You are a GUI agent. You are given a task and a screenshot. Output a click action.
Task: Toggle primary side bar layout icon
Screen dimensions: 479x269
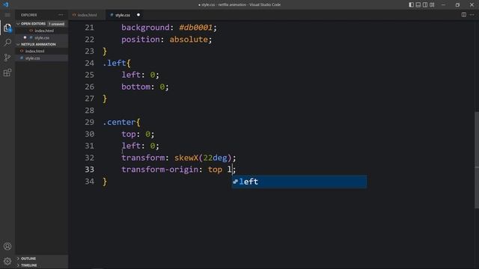click(x=411, y=4)
